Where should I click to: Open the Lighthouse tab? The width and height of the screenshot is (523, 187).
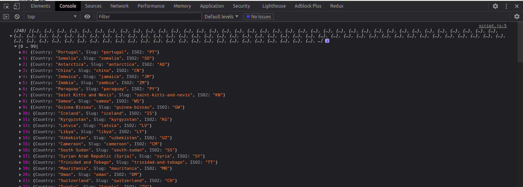274,6
